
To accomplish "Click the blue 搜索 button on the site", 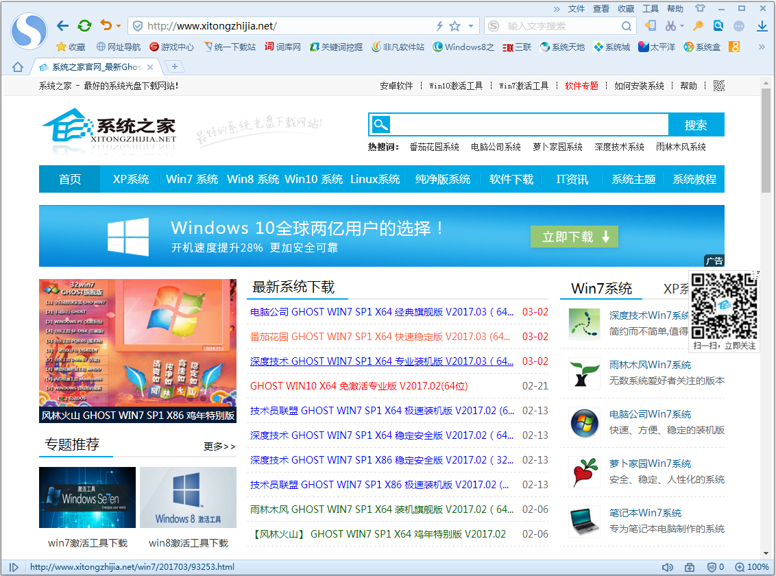I will pyautogui.click(x=696, y=125).
